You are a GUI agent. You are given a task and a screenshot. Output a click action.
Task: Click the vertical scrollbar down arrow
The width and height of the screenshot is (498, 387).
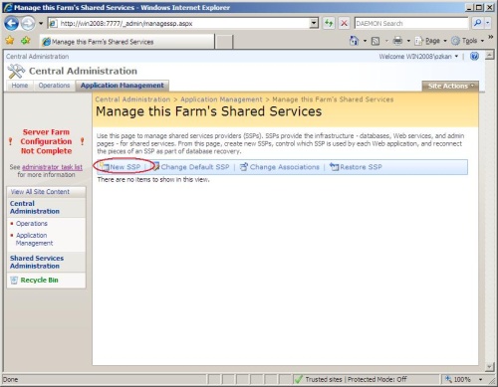(x=489, y=366)
